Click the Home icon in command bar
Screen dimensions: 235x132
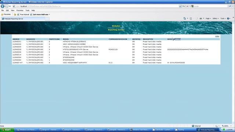tap(185, 18)
